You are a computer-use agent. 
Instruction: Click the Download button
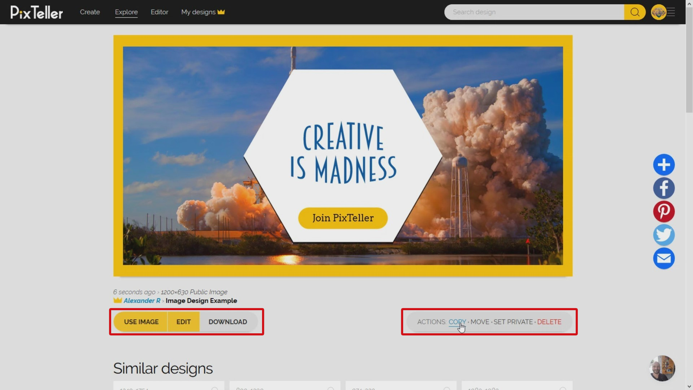(228, 322)
